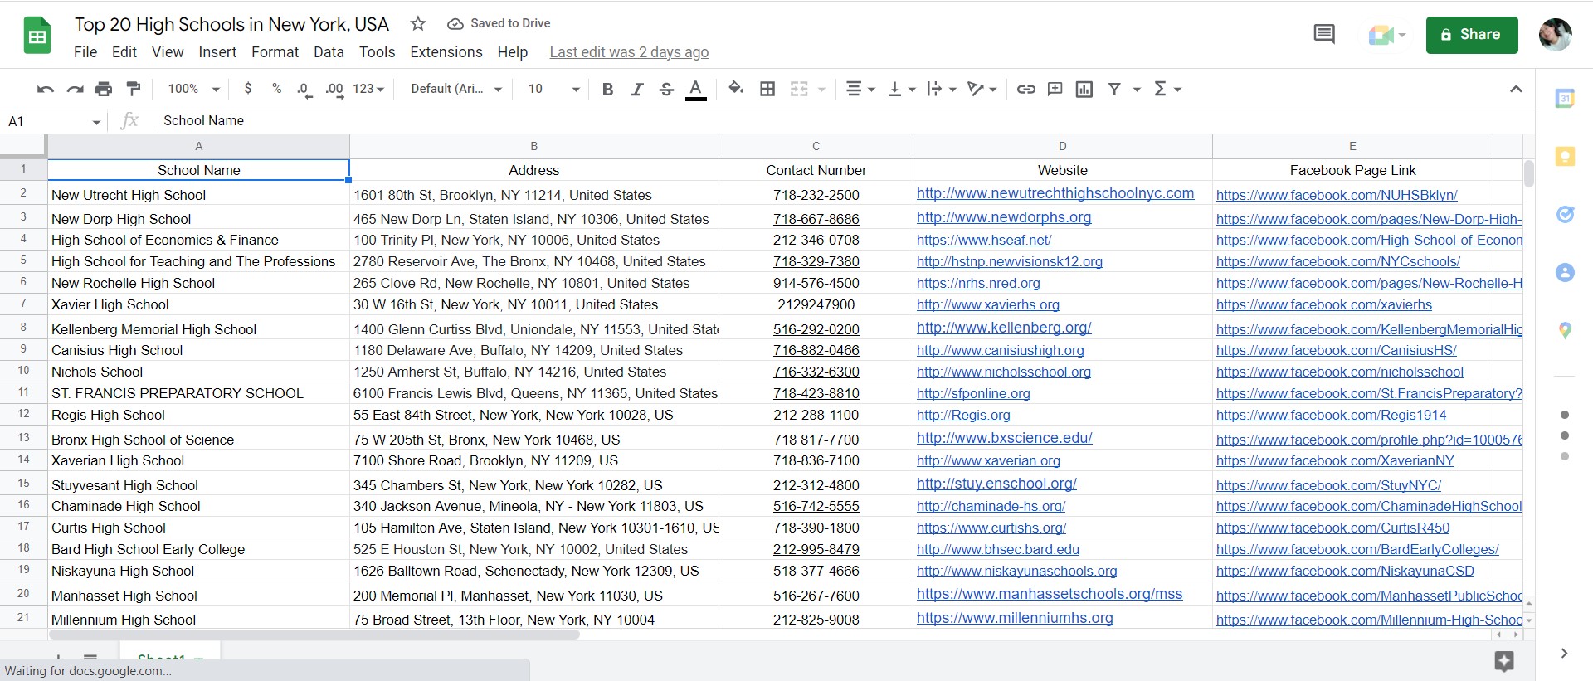Show the side panel with the arrow
The height and width of the screenshot is (681, 1593).
(x=1564, y=654)
